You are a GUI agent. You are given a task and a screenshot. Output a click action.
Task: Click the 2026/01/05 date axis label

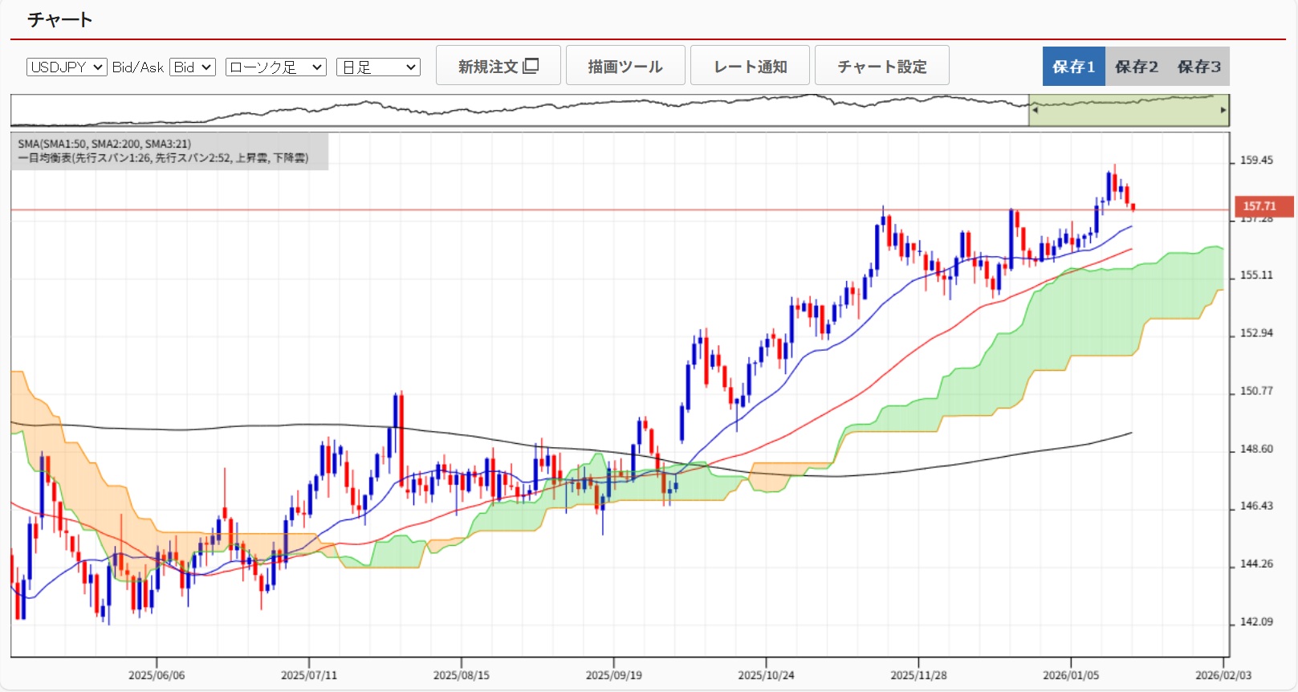[x=1070, y=675]
